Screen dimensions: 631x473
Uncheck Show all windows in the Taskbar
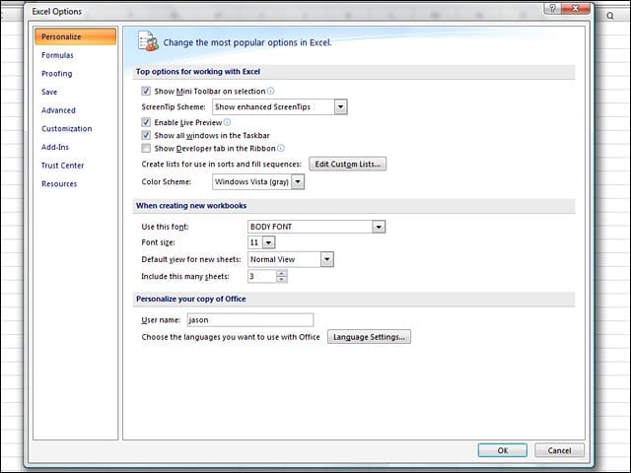tap(146, 135)
